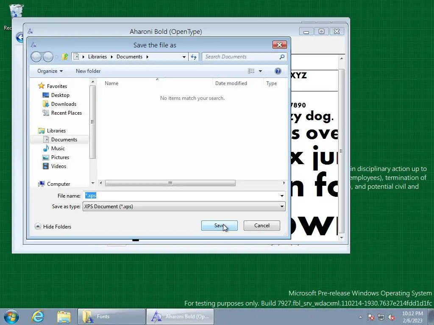Viewport: 434px width, 325px height.
Task: Switch to Aharoni Bold taskbar window
Action: coord(180,317)
